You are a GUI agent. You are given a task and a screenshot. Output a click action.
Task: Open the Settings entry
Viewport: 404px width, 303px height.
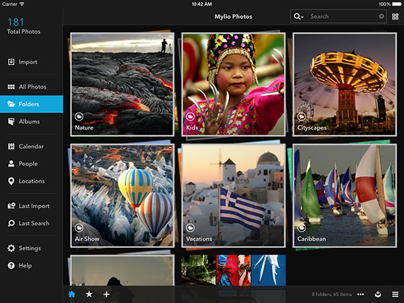32,248
